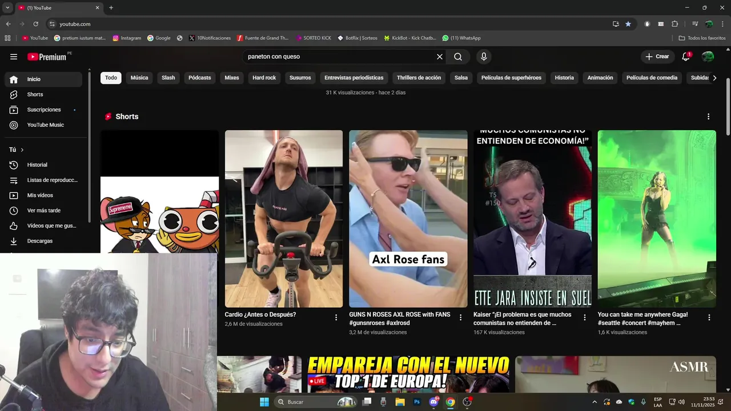Image resolution: width=731 pixels, height=411 pixels.
Task: Start voice search with the microphone
Action: pos(484,57)
